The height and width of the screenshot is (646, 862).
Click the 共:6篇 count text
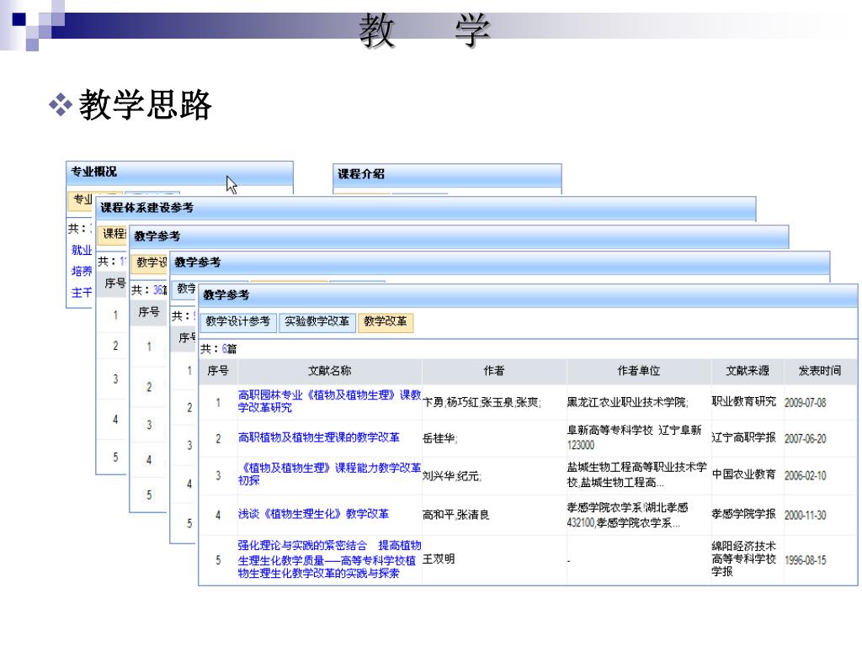(x=218, y=349)
